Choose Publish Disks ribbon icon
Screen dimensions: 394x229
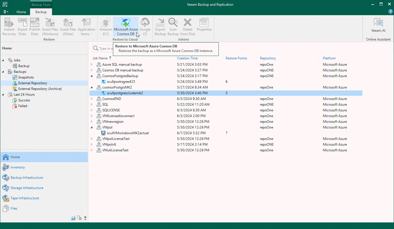click(35, 27)
